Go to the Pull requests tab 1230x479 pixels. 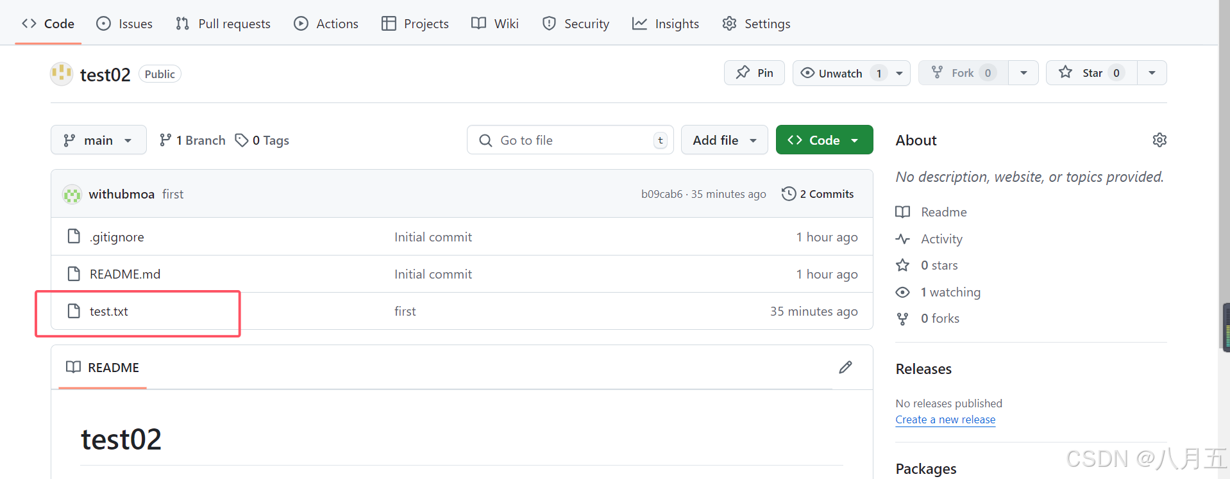(x=223, y=24)
